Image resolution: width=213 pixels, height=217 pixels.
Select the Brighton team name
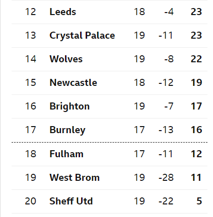click(69, 106)
